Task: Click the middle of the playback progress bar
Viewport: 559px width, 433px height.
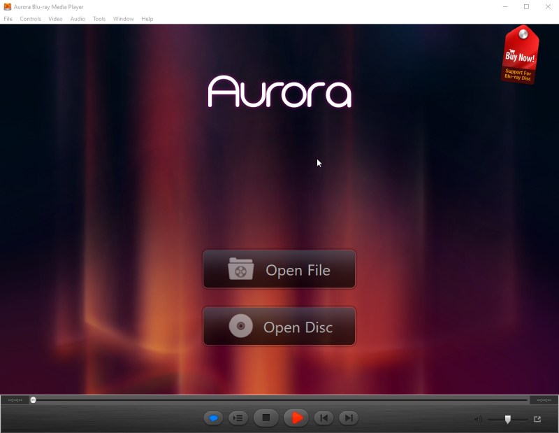Action: [279, 400]
